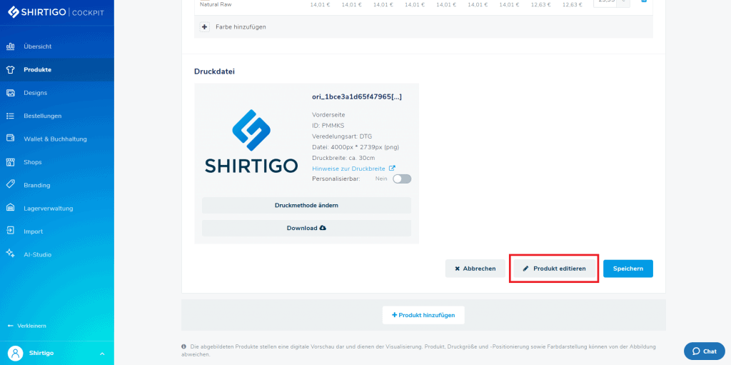The height and width of the screenshot is (365, 731).
Task: Click the Wallet & Buchhaltung wallet icon
Action: coord(10,139)
